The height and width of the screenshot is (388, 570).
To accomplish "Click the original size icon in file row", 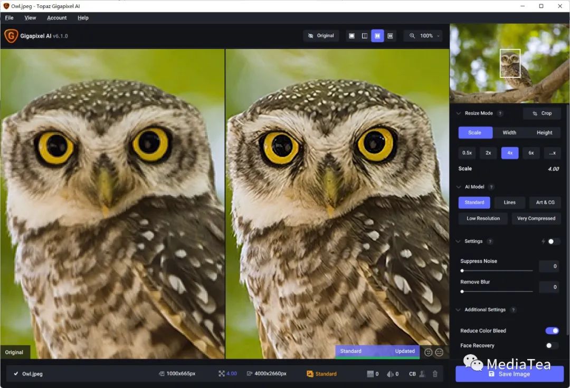I will pos(161,373).
